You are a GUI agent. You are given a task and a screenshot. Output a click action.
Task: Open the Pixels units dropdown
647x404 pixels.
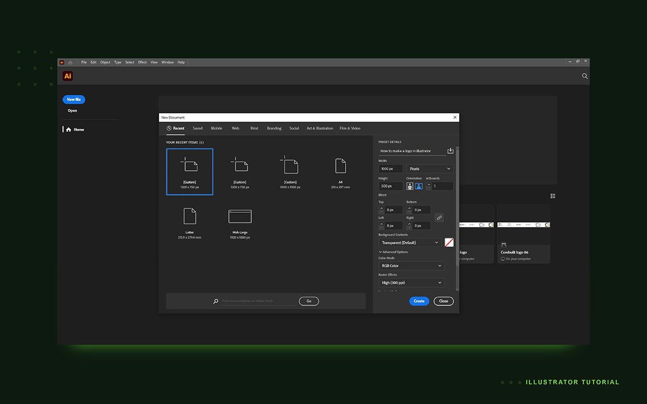pos(430,169)
